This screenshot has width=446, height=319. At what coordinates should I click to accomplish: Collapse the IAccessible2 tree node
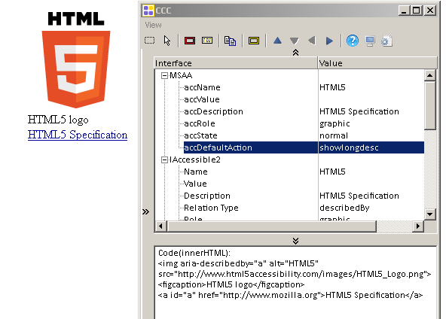pos(164,160)
